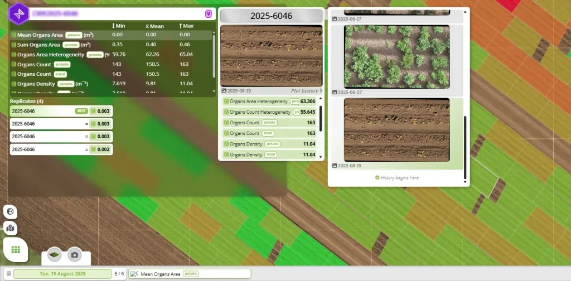The height and width of the screenshot is (281, 571).
Task: Click Organs Count potato row in plot card
Action: (269, 123)
